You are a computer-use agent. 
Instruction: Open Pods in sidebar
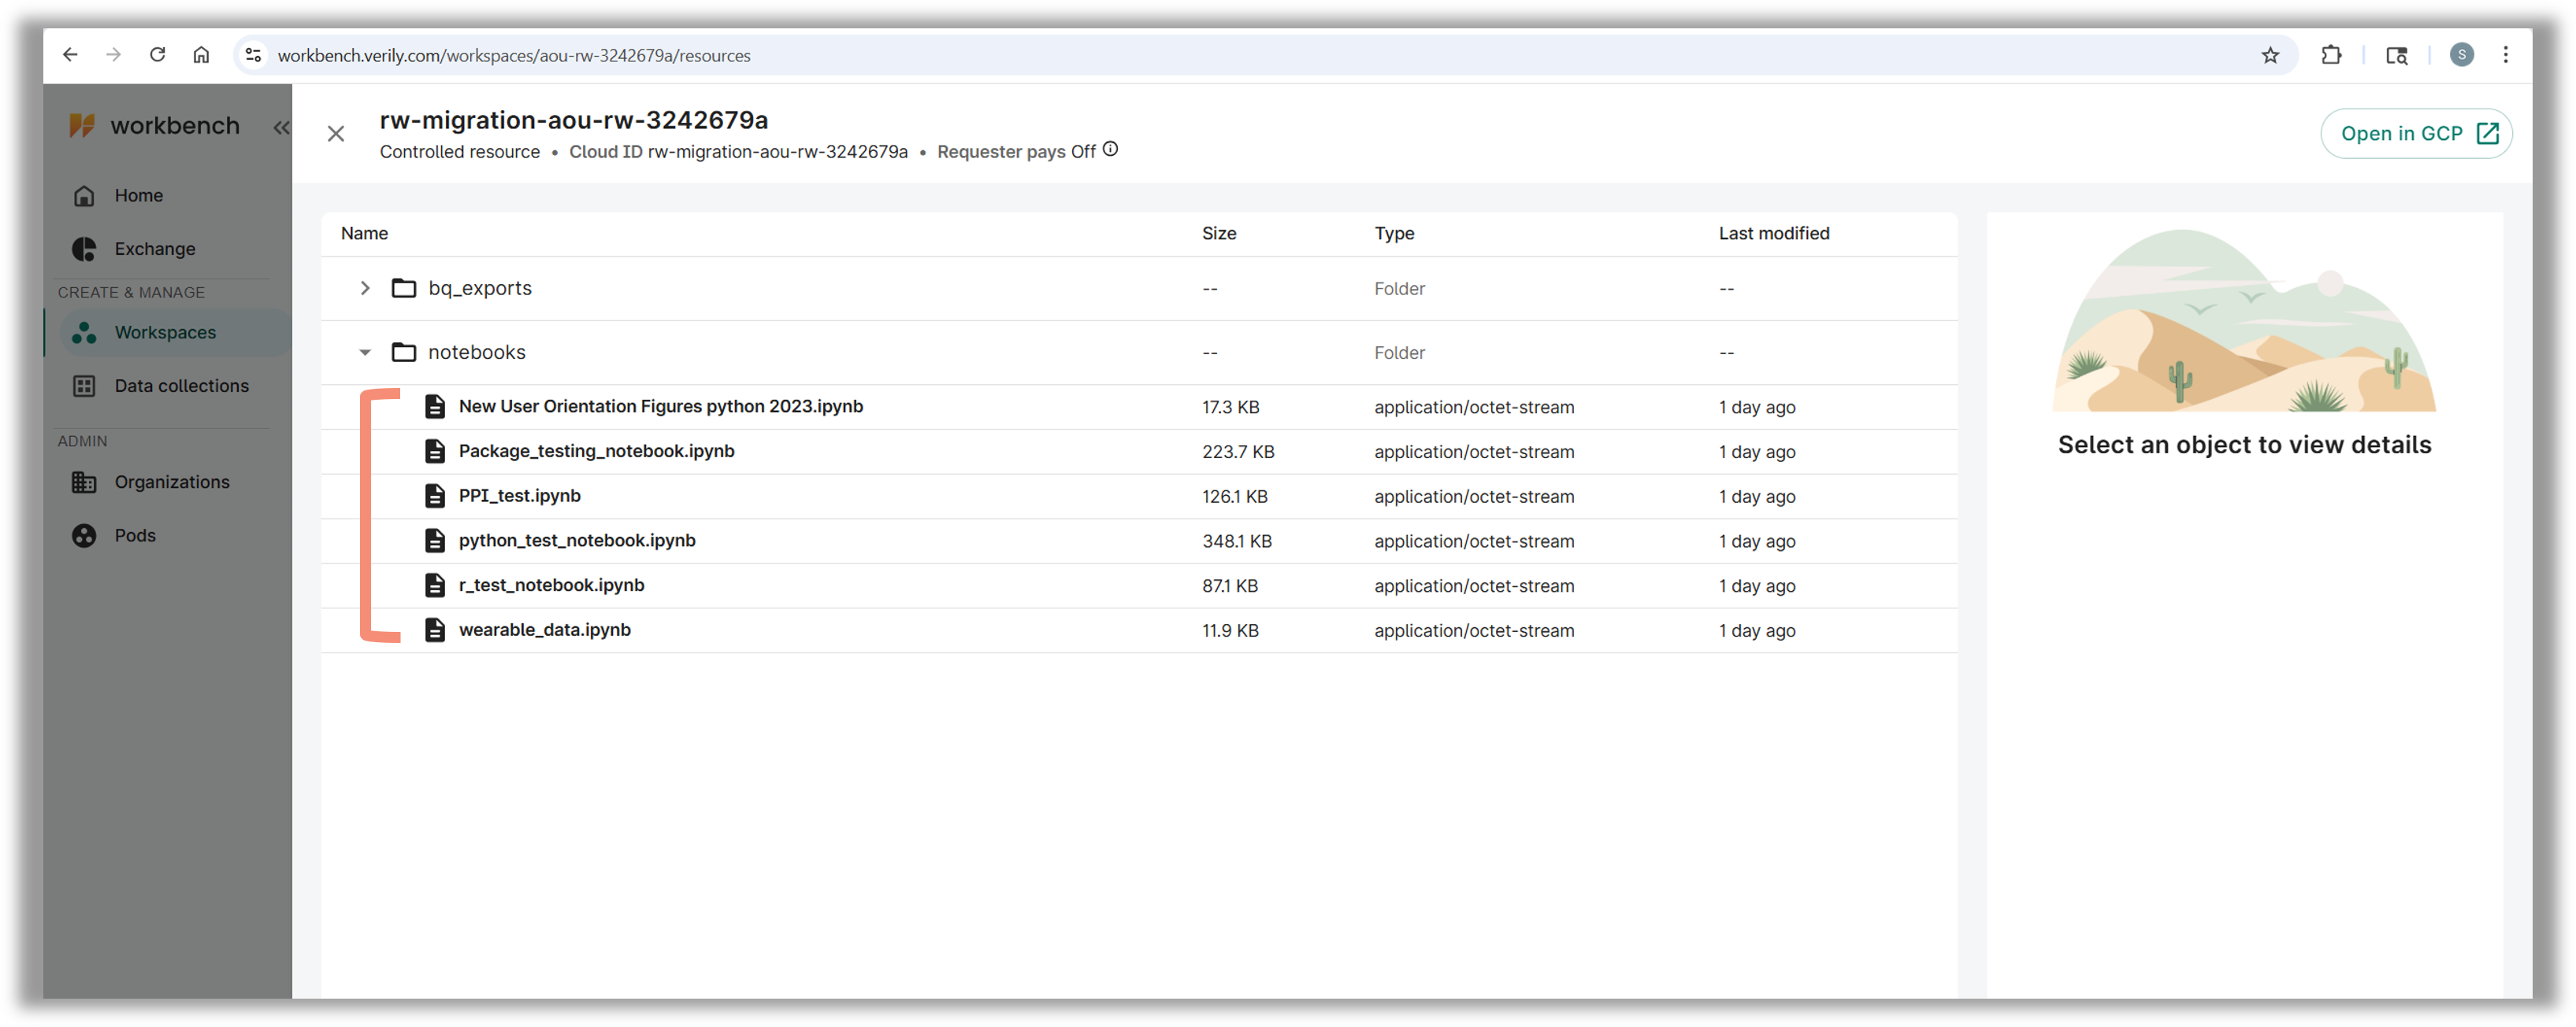coord(135,537)
